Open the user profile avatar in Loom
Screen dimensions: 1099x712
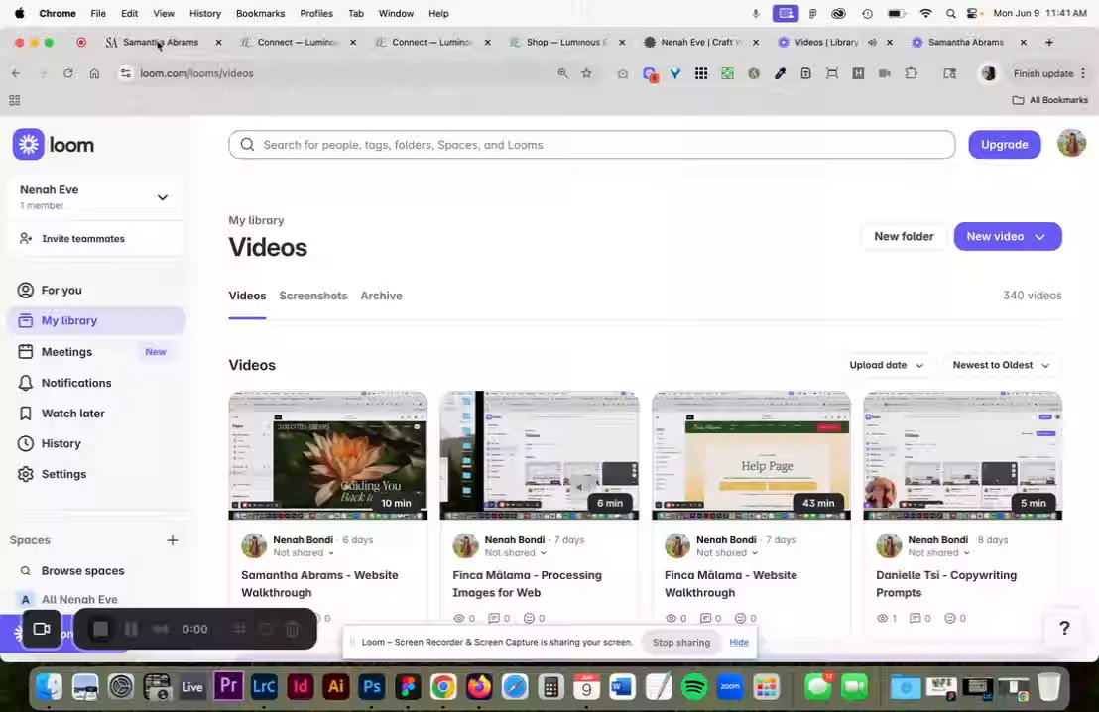pos(1071,144)
